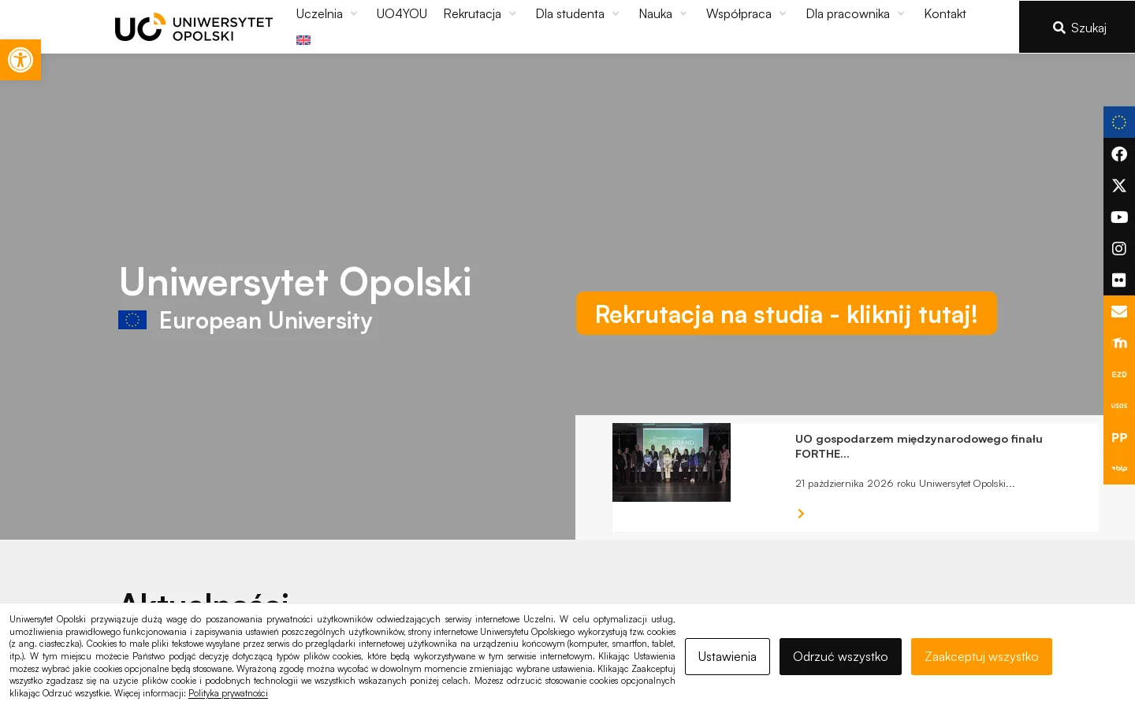Viewport: 1135px width, 709px height.
Task: Open the FORTHE news photo thumbnail
Action: coord(672,462)
